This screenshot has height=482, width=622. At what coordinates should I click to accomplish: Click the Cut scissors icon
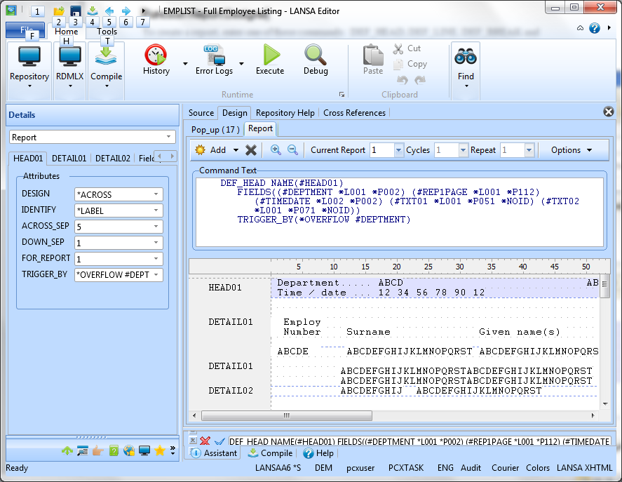pos(398,49)
